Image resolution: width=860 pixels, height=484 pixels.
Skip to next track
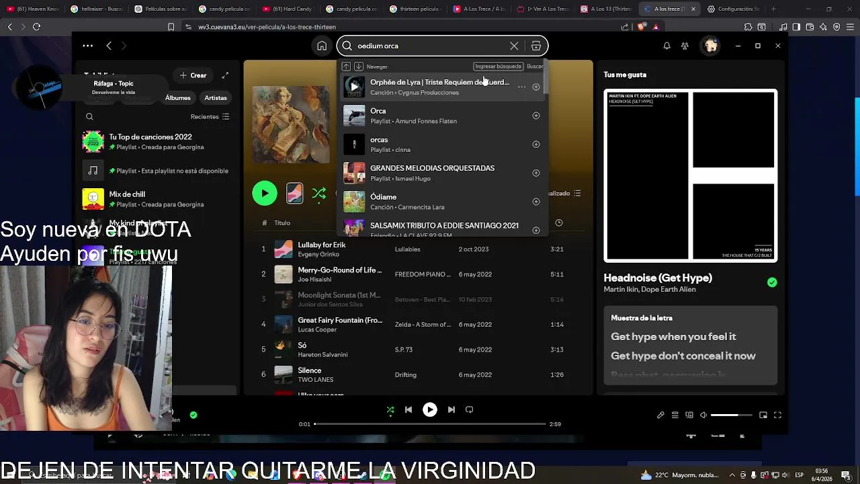point(451,409)
